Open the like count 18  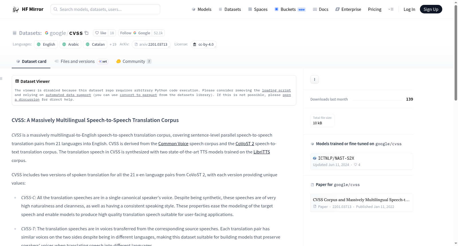coord(112,33)
